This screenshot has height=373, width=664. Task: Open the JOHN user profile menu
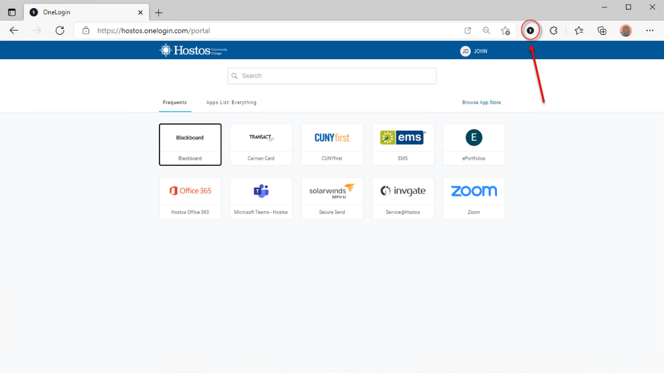click(x=474, y=51)
